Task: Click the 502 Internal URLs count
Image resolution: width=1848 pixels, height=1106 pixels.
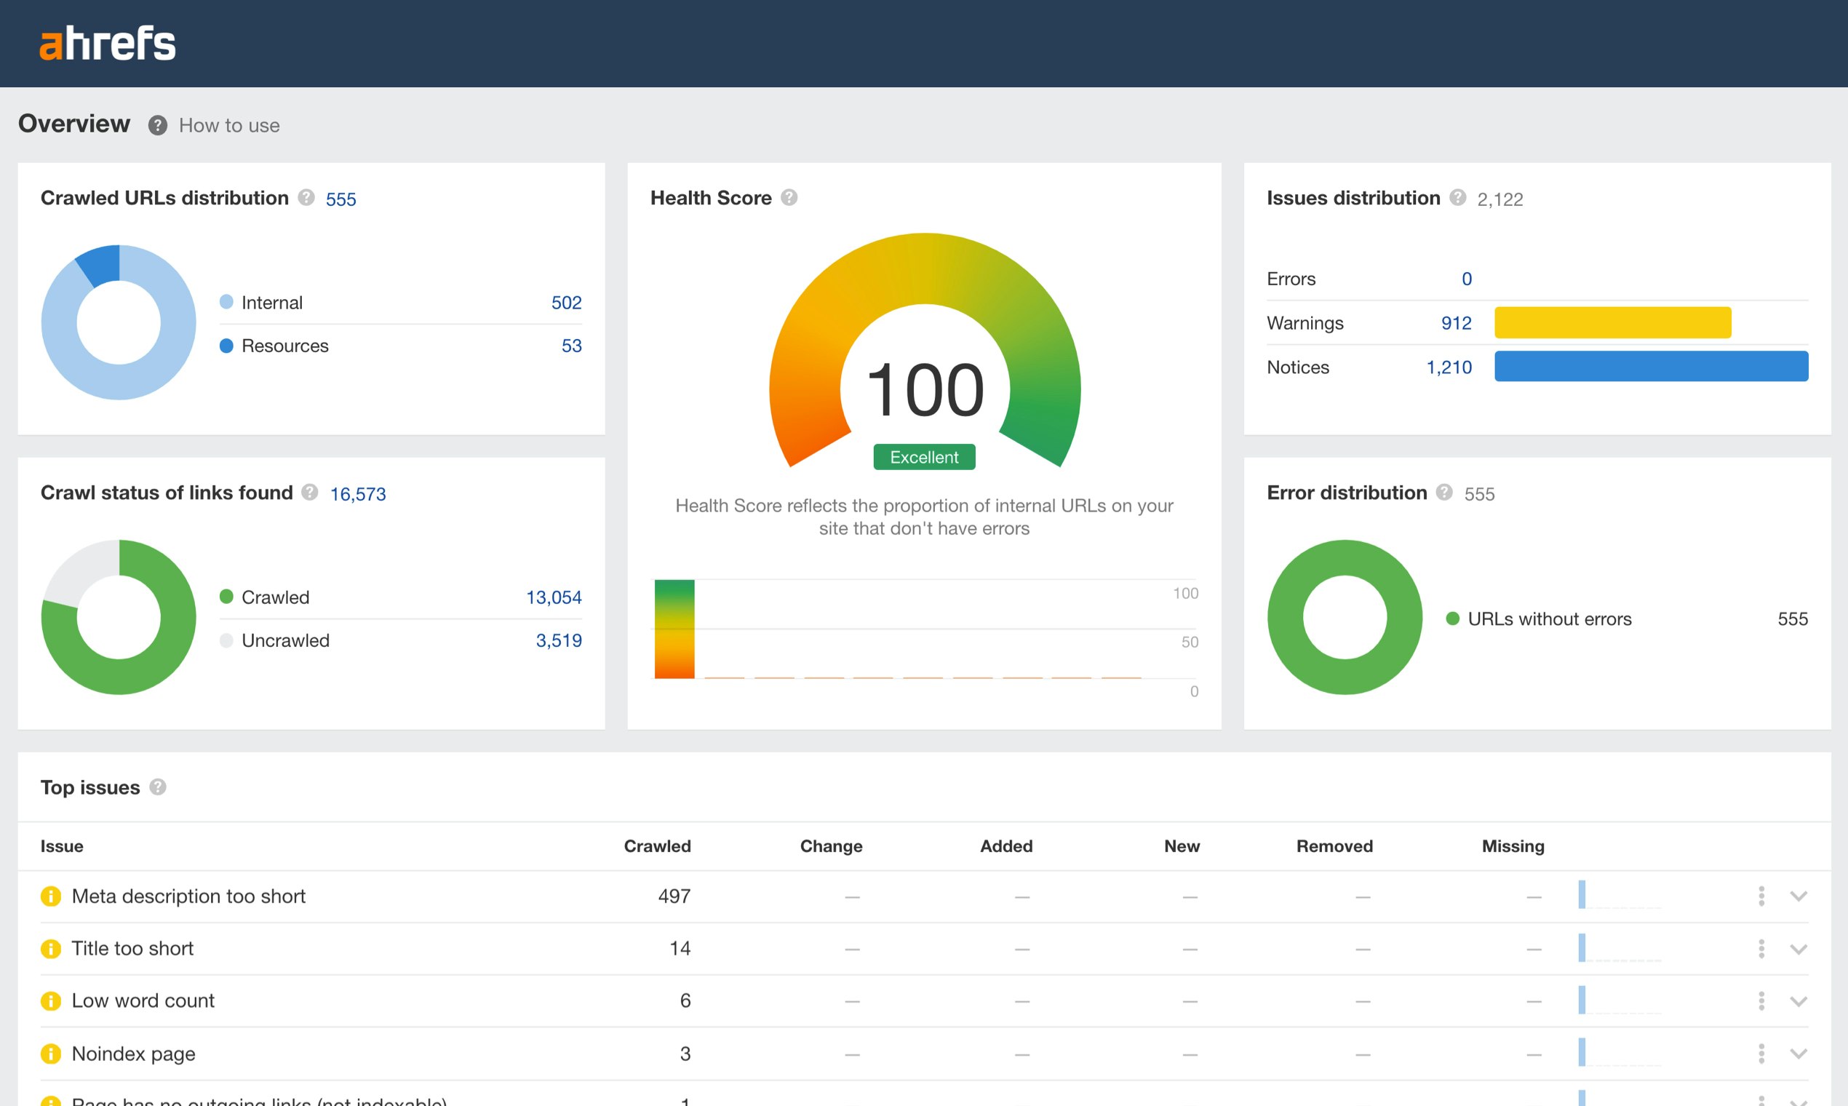Action: point(565,303)
